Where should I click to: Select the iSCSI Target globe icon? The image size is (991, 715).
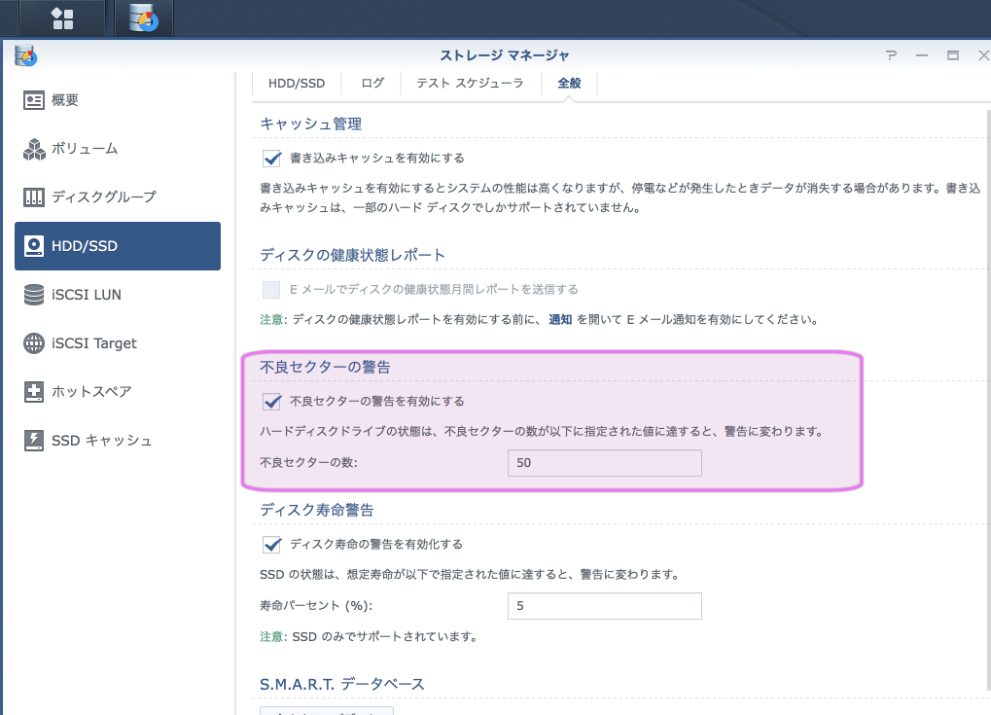pyautogui.click(x=34, y=343)
